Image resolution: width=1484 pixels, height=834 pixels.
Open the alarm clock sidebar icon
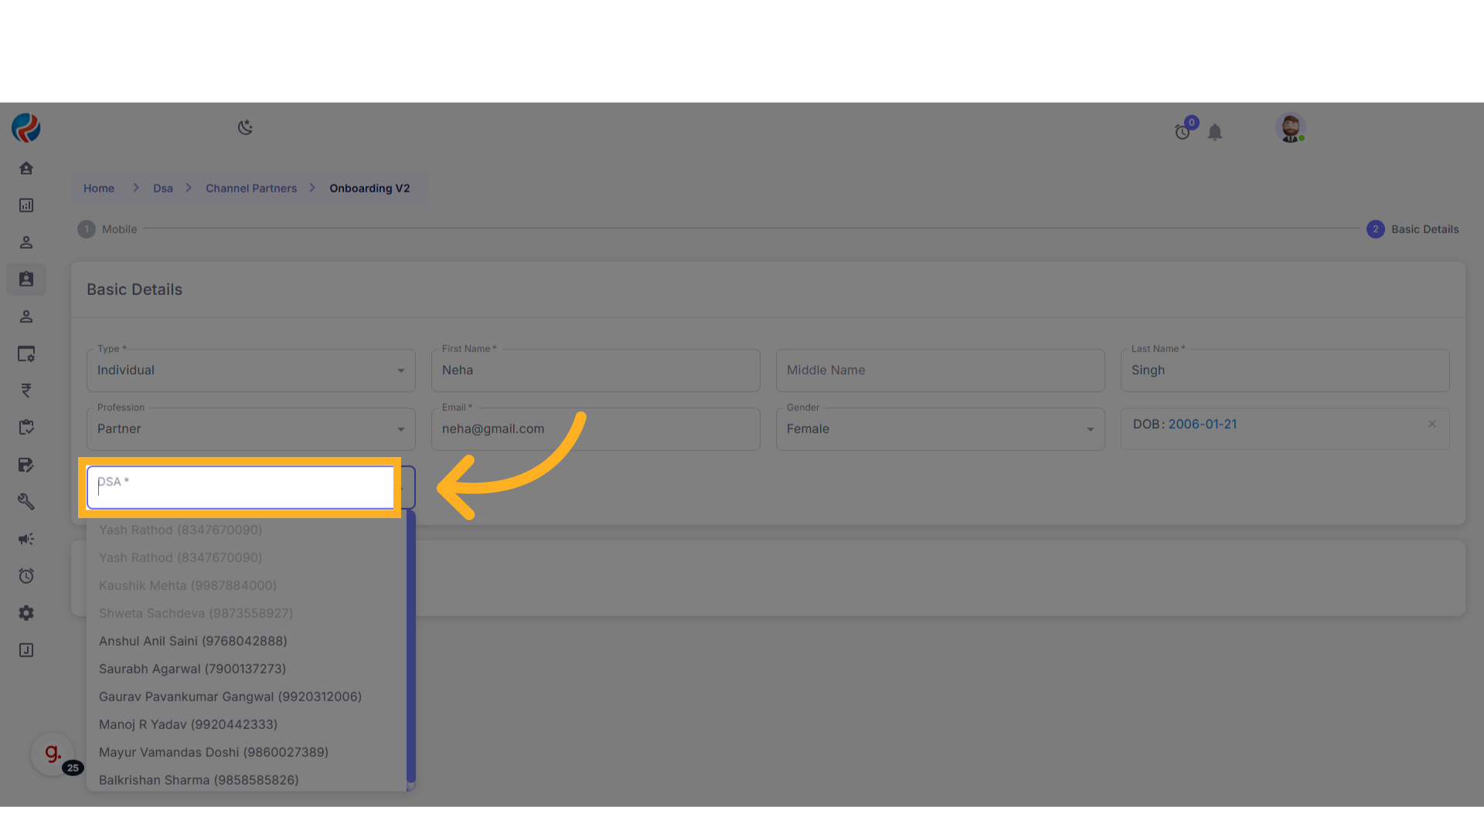[x=26, y=576]
